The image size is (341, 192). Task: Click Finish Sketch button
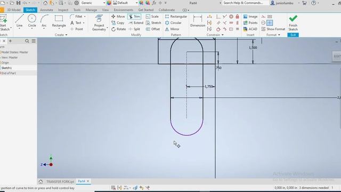coord(293,22)
